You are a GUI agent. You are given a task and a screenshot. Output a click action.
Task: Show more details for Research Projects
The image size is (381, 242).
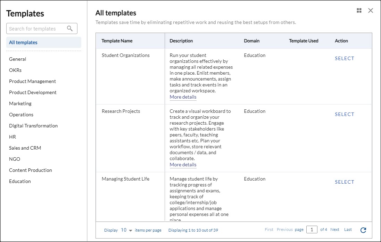(x=183, y=164)
